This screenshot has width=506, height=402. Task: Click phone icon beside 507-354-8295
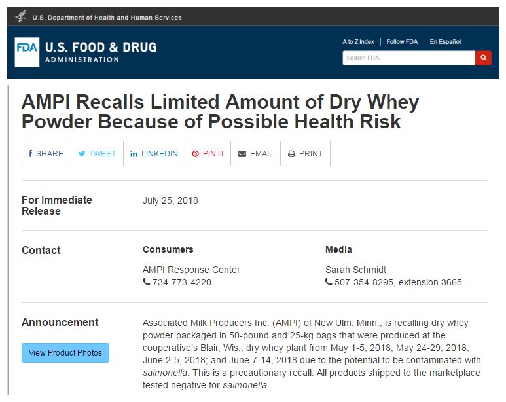point(329,282)
